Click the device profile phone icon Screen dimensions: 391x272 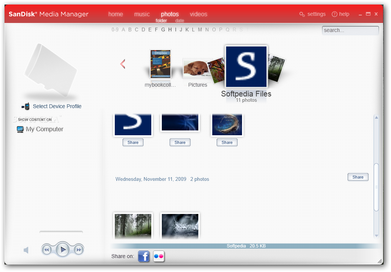click(x=26, y=107)
